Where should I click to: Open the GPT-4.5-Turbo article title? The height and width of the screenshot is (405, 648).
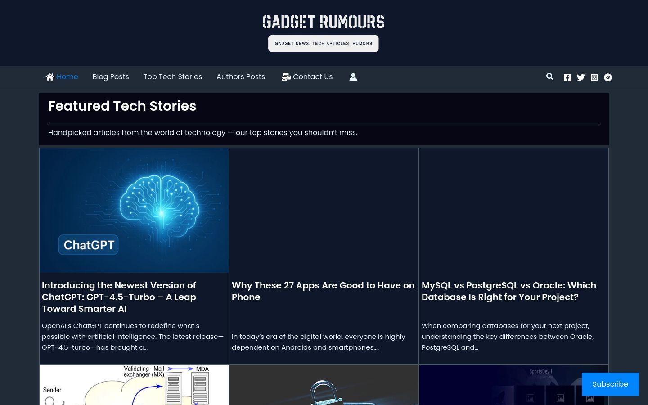point(119,297)
